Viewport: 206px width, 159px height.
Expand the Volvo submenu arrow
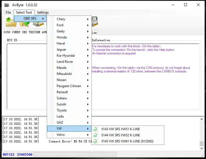(88, 135)
